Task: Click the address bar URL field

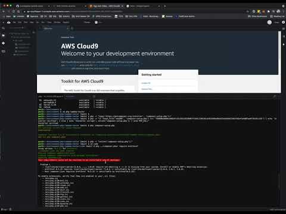Action: click(x=135, y=11)
